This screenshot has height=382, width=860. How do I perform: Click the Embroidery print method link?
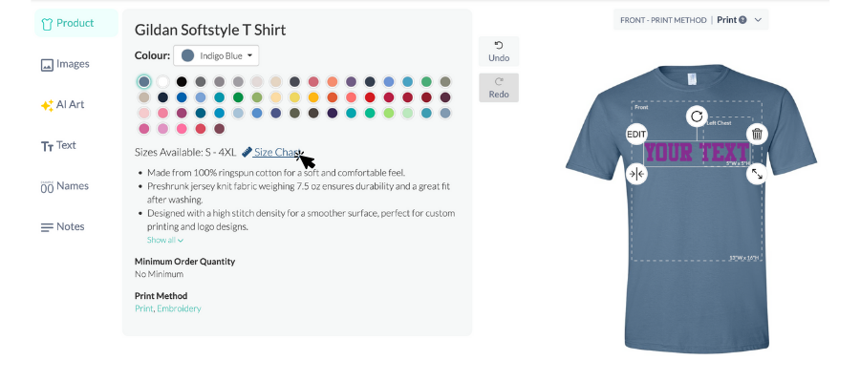[179, 308]
